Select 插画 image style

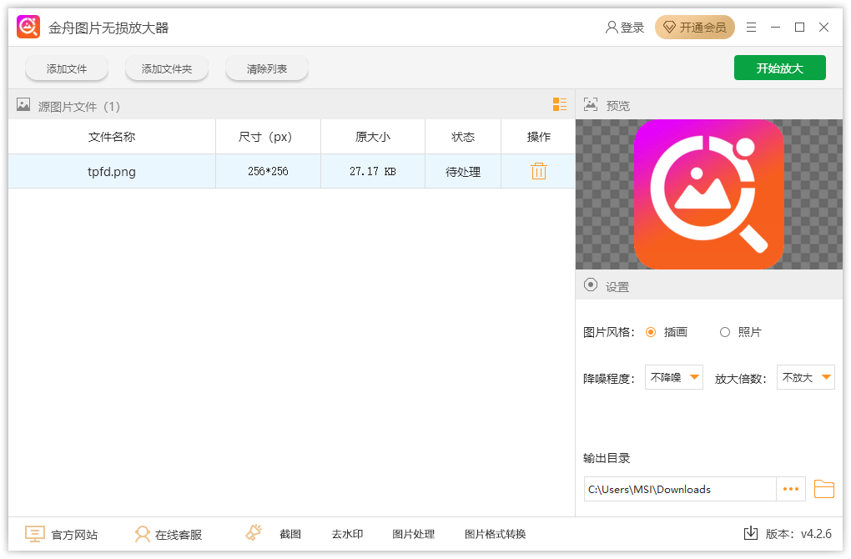coord(651,331)
